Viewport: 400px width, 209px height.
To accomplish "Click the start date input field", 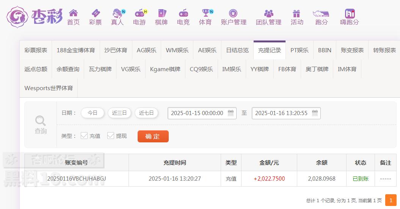I will tap(197, 113).
